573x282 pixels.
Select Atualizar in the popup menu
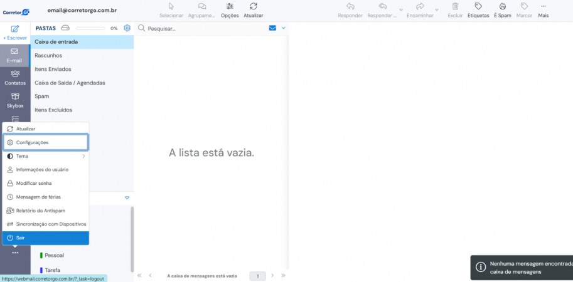(45, 128)
